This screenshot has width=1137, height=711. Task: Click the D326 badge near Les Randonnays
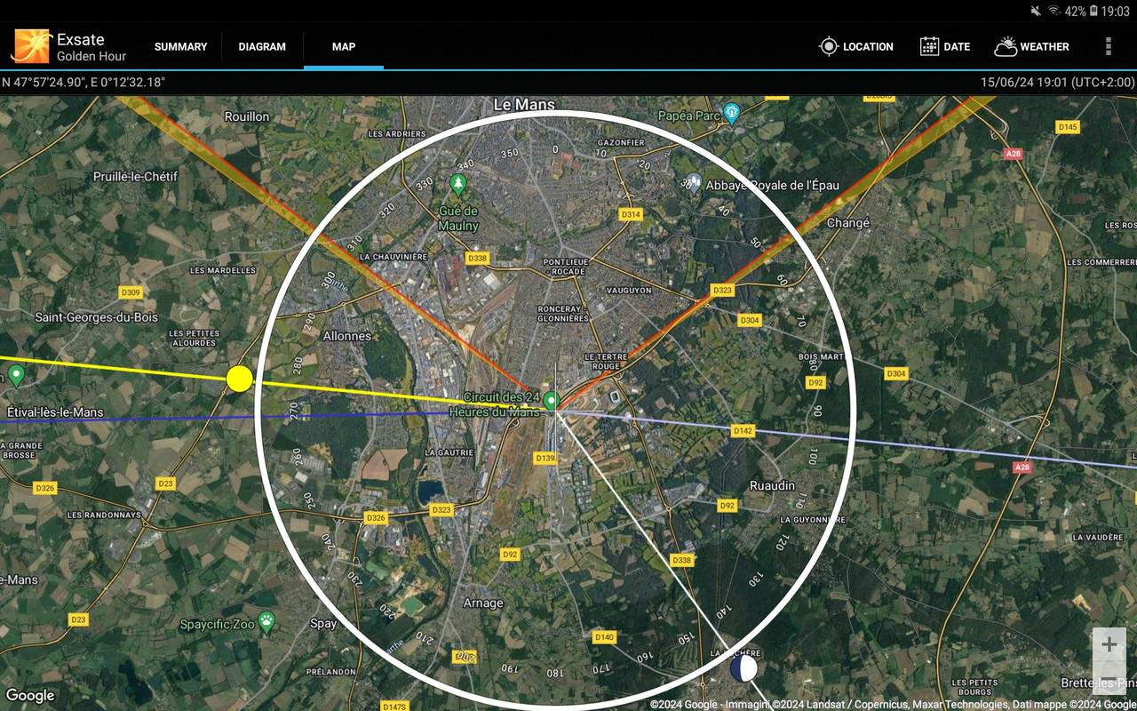tap(44, 488)
